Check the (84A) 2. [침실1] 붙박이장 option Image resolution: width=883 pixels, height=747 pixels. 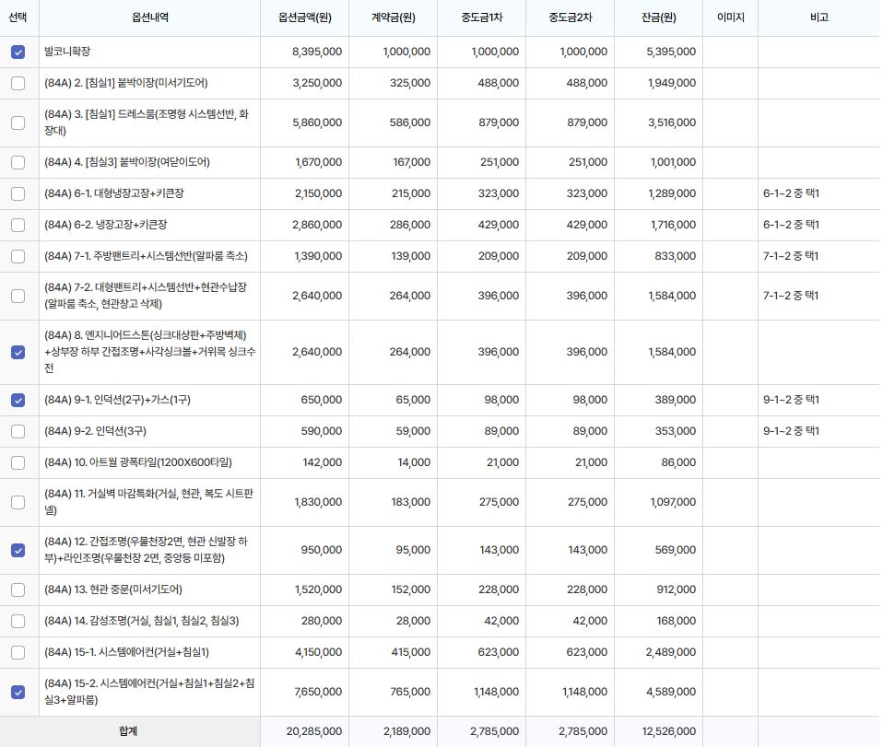(18, 83)
